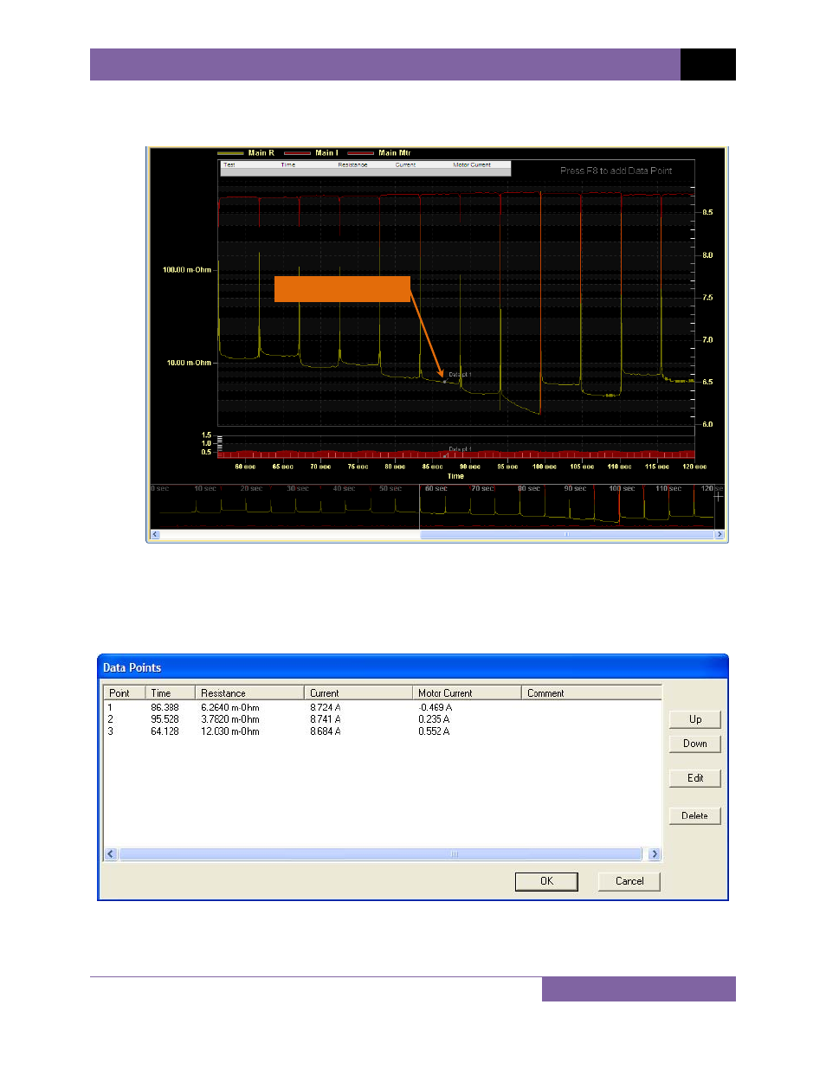The image size is (826, 1069).
Task: Click the left arrow of the Data Points scrollbar
Action: (x=111, y=854)
